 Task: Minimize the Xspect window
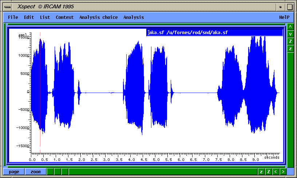coord(281,7)
